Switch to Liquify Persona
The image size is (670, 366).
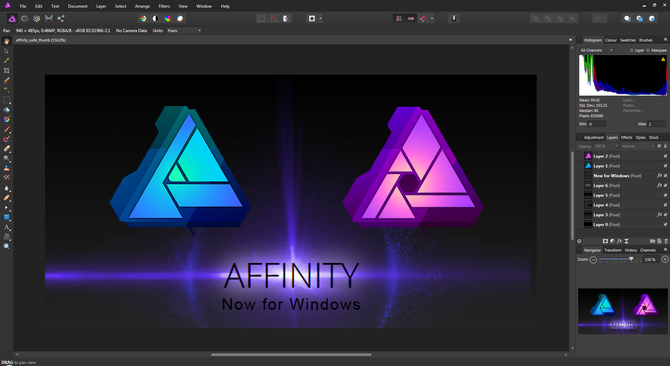(x=24, y=18)
